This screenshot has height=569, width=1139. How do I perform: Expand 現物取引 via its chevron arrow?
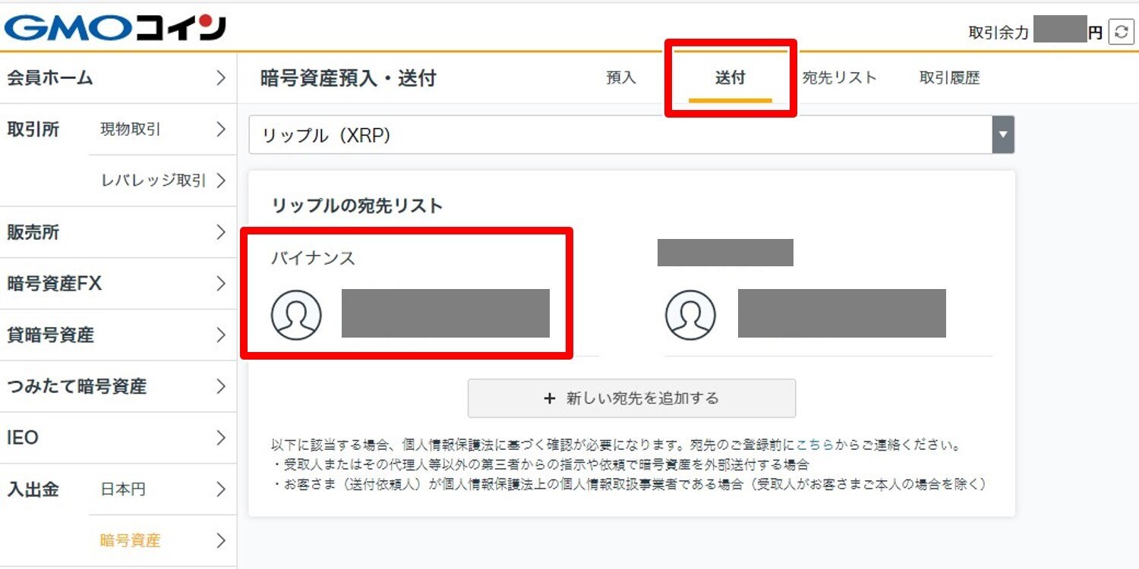point(221,129)
